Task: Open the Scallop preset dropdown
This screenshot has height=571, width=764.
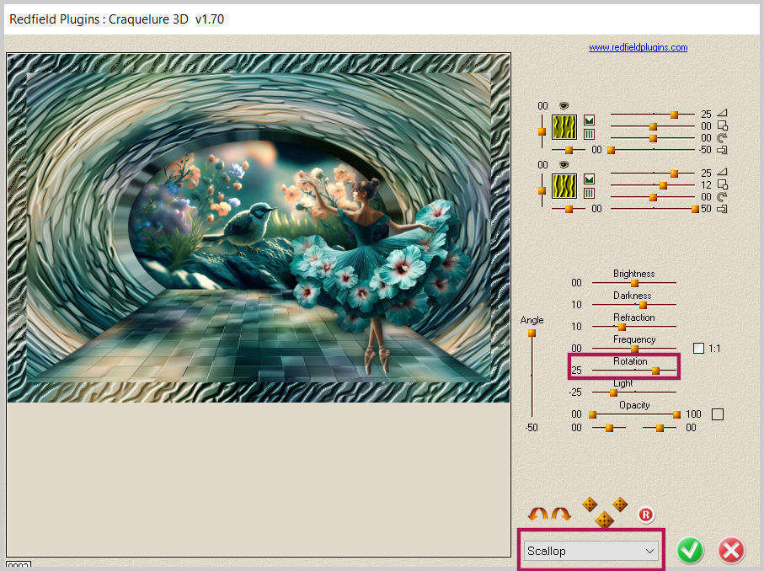Action: tap(590, 551)
